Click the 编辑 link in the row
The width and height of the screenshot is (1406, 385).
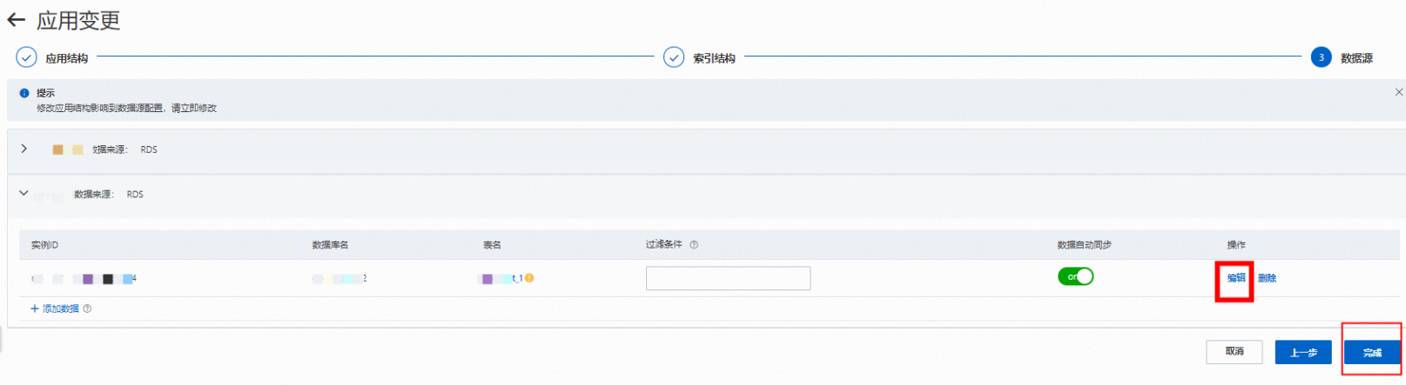coord(1236,278)
